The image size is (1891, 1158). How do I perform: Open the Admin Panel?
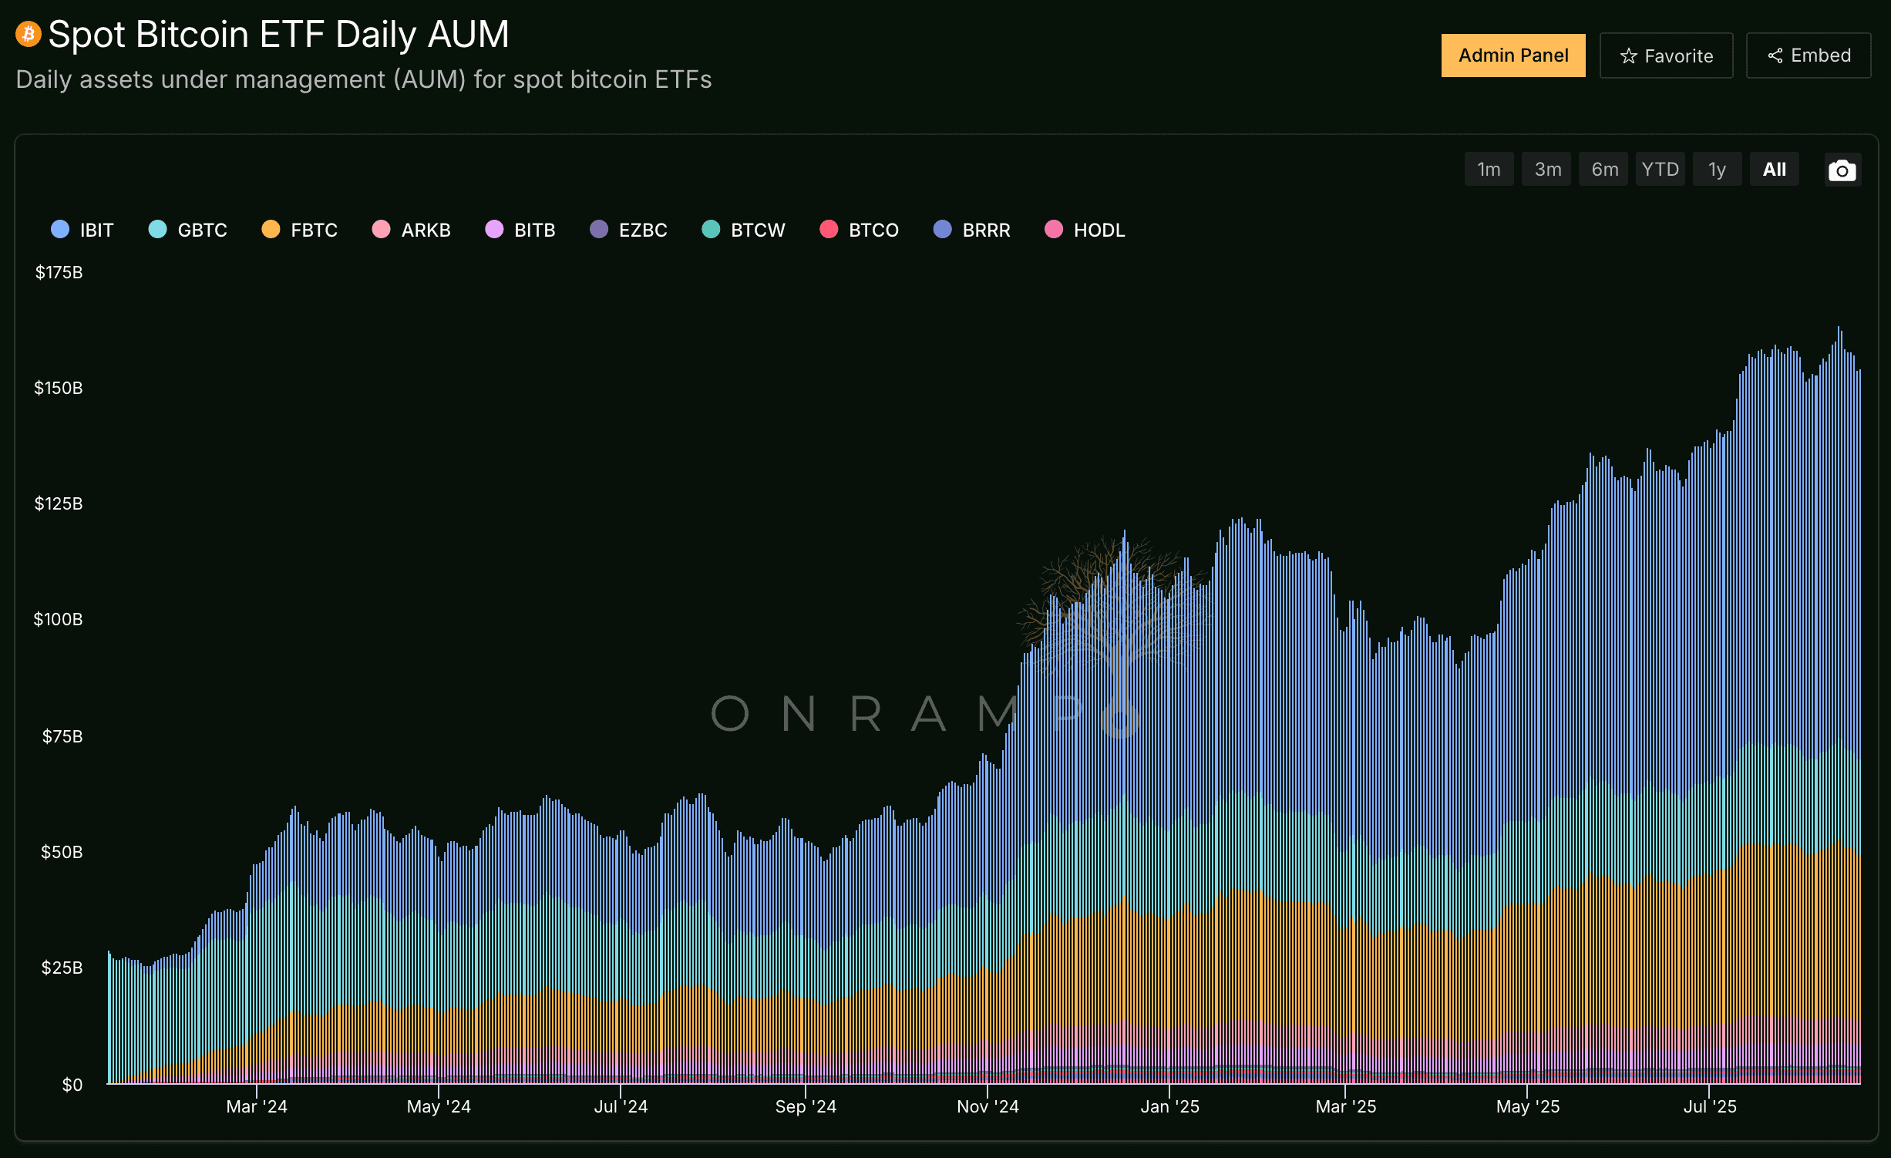[x=1512, y=56]
